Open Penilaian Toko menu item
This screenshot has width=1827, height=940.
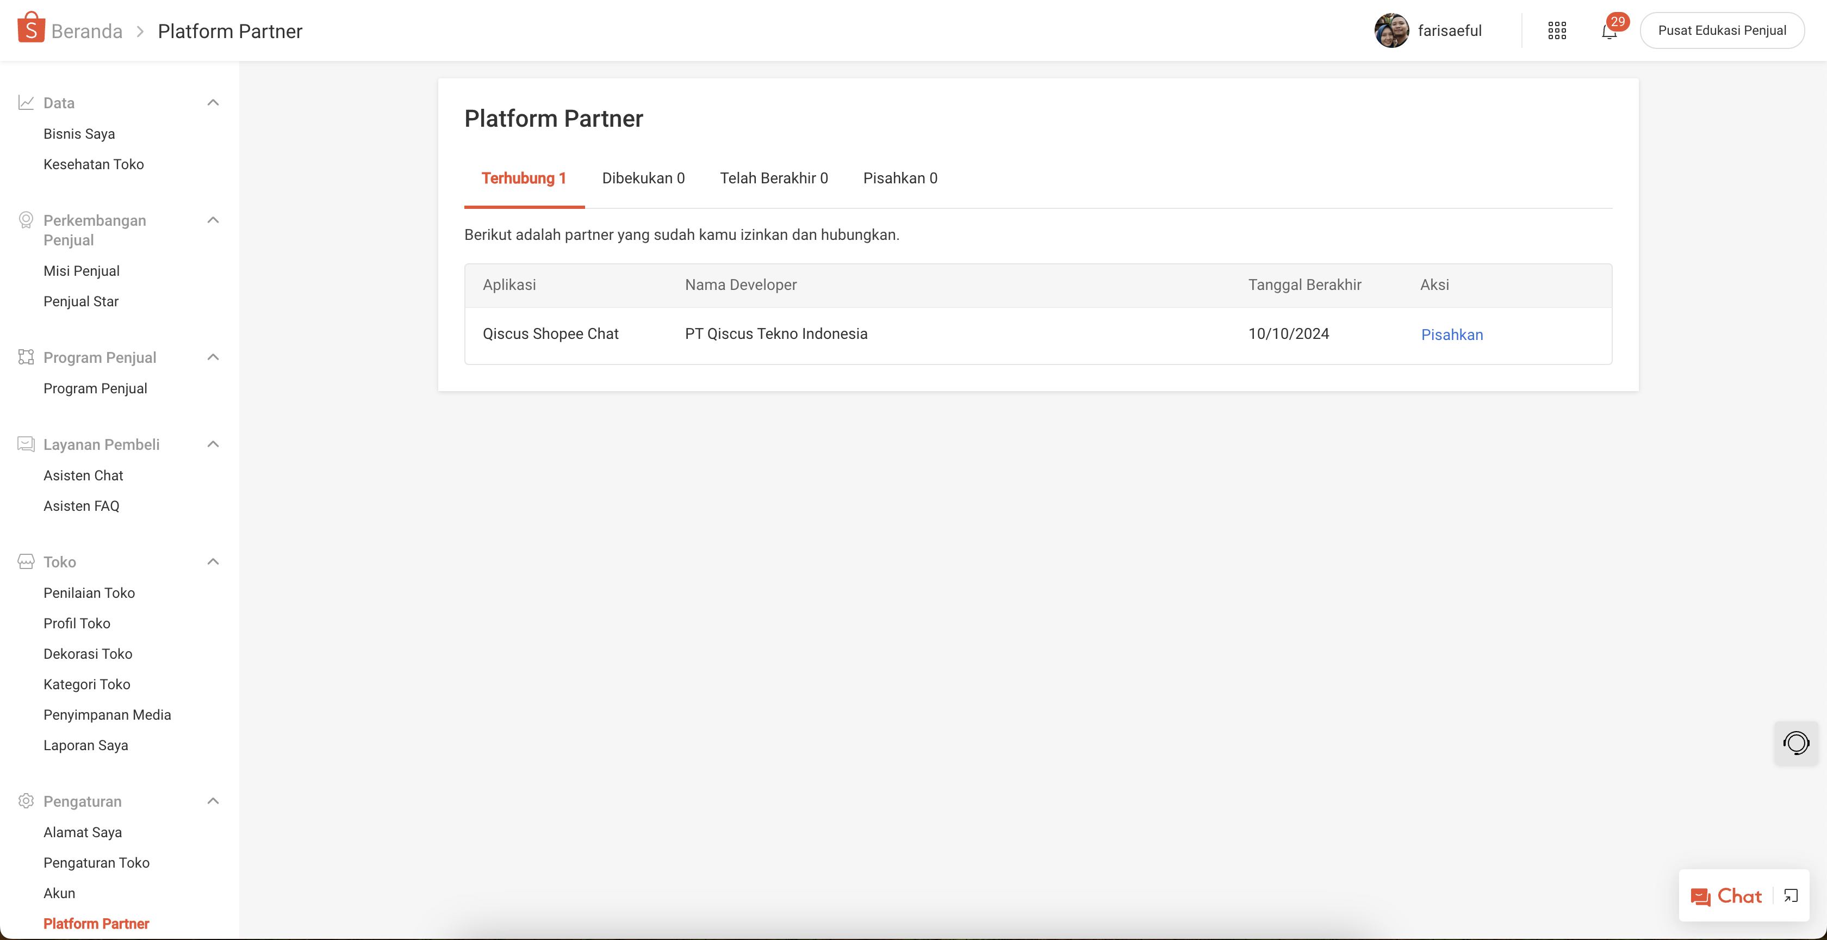89,593
